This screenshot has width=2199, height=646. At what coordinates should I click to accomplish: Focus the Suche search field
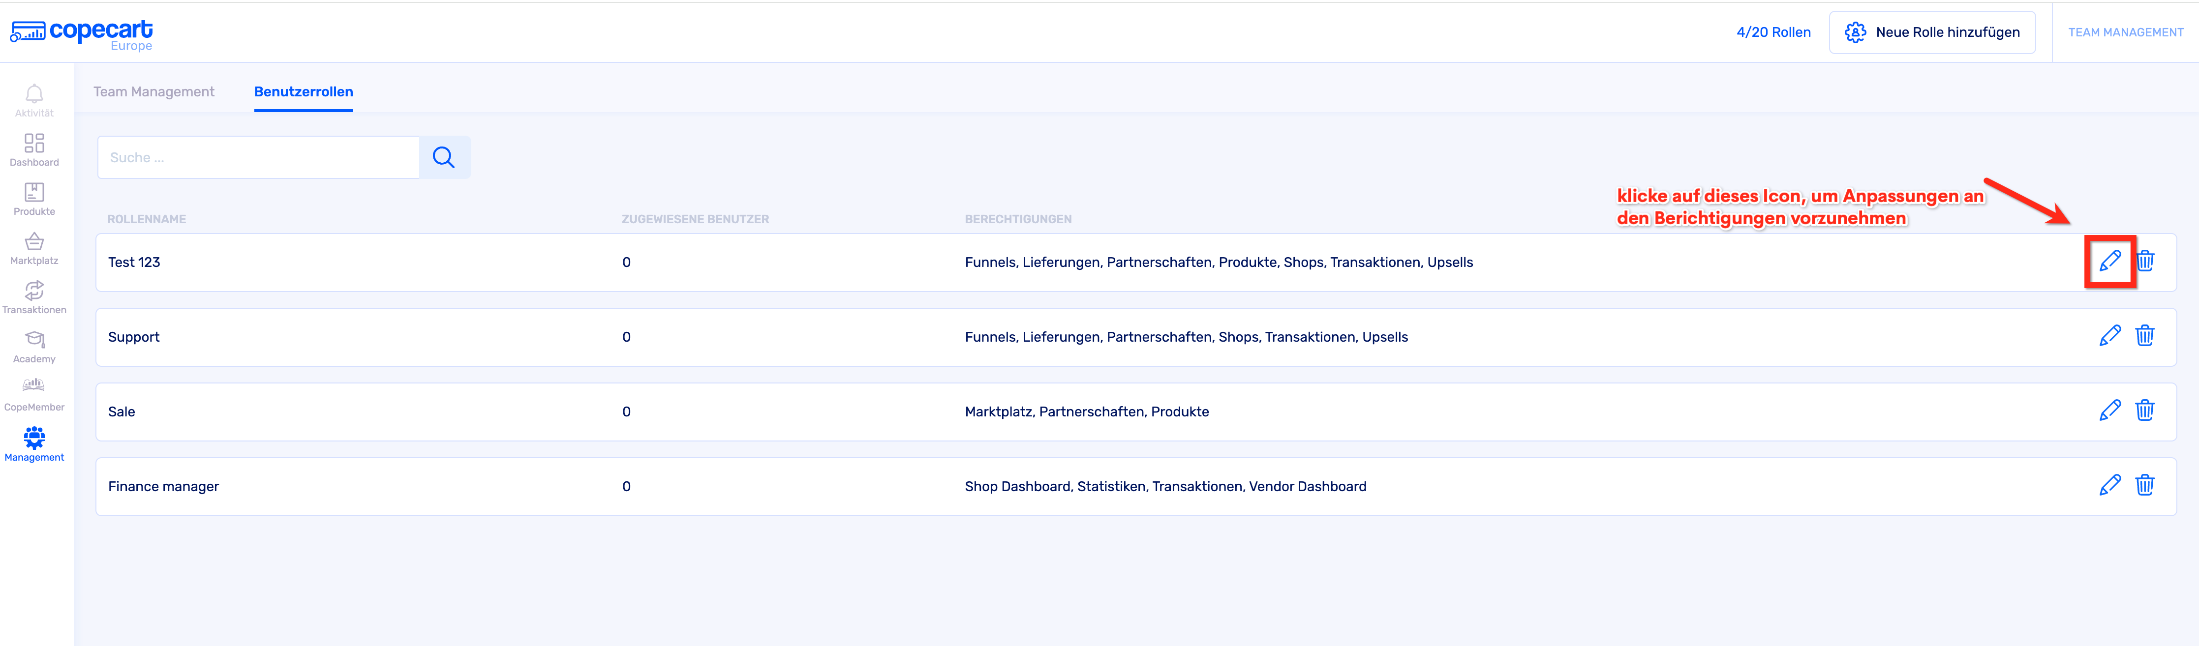point(259,158)
